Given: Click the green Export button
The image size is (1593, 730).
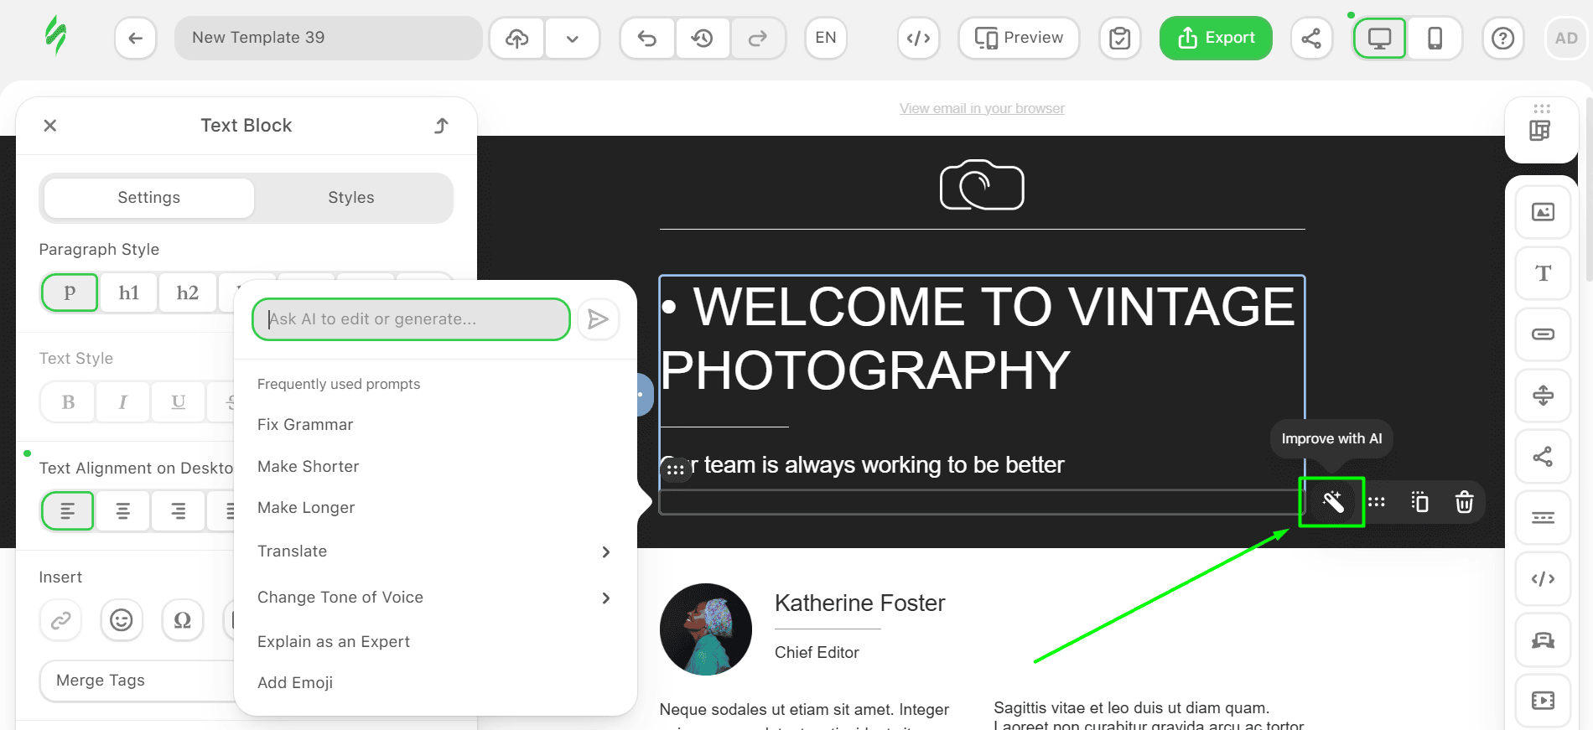Looking at the screenshot, I should click(x=1215, y=38).
